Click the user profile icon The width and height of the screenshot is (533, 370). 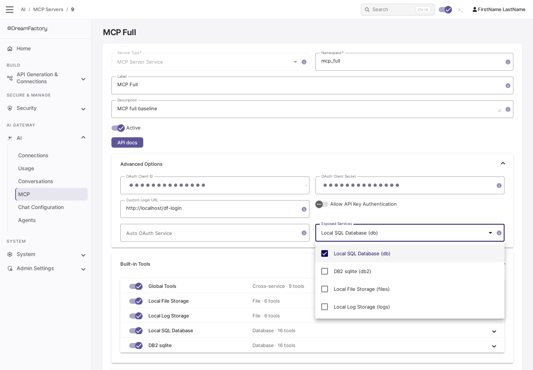coord(475,10)
